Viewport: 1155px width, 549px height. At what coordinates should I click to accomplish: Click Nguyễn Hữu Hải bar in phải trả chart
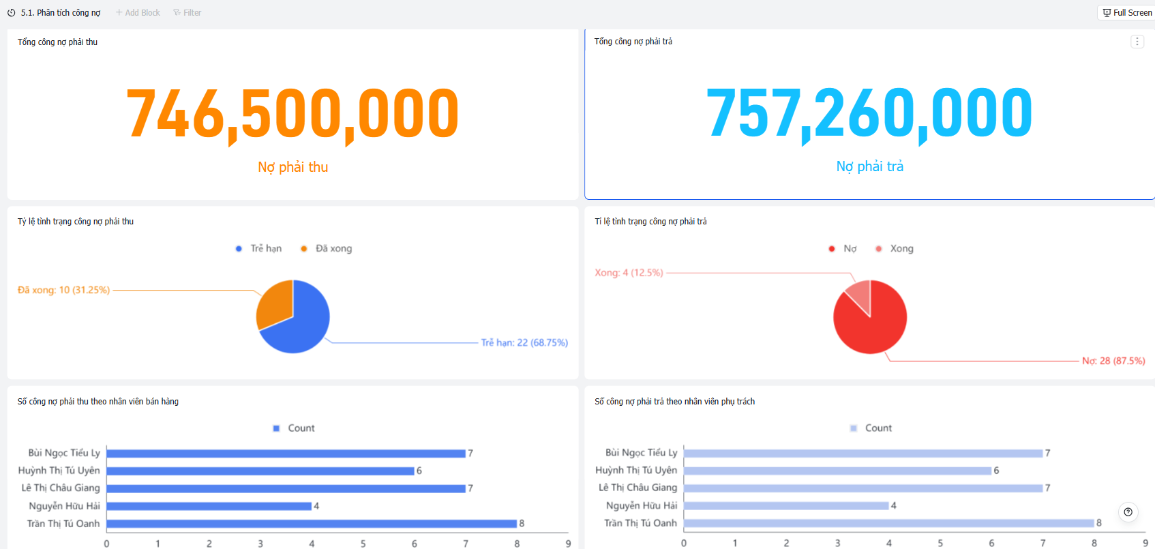tap(786, 505)
